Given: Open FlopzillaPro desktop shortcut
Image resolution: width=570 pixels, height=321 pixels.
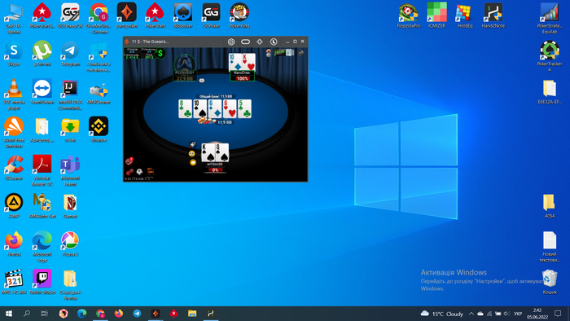Looking at the screenshot, I should [409, 15].
